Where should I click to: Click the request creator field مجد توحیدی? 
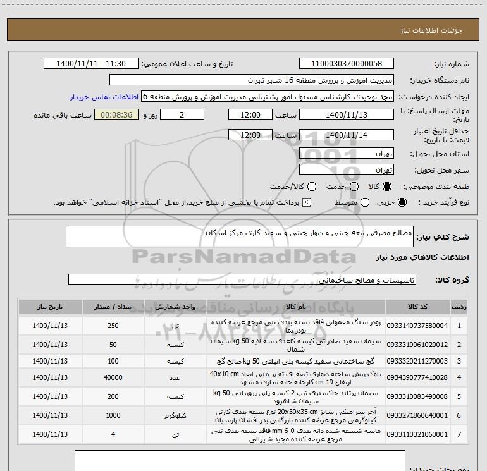pyautogui.click(x=268, y=97)
